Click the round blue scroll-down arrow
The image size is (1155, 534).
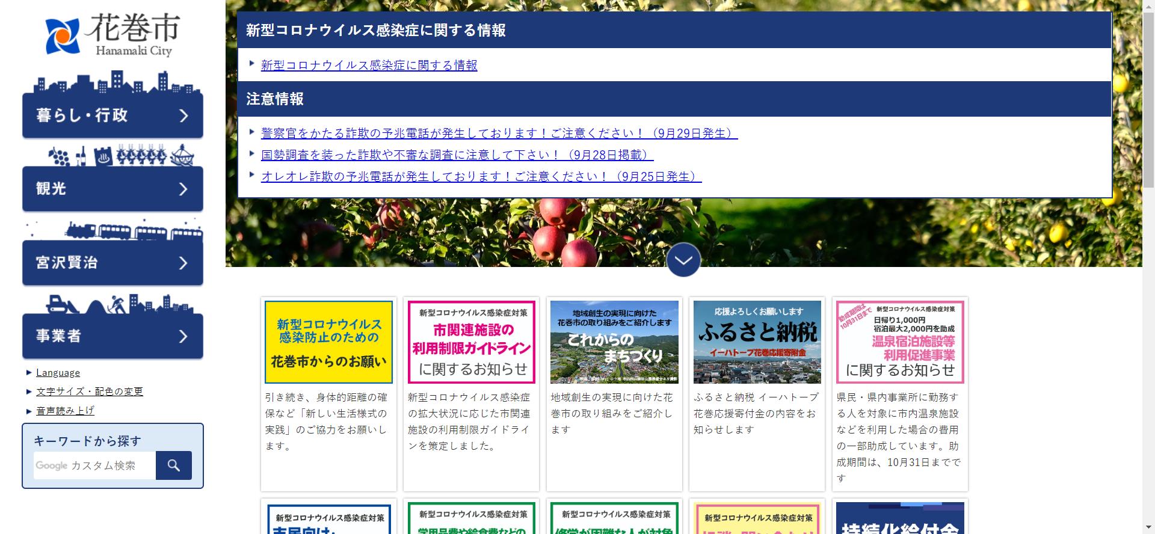pyautogui.click(x=683, y=260)
